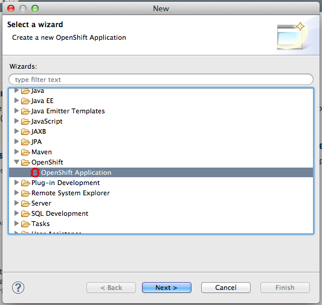Click the disabled Finish button
Viewport: 322px width, 305px height.
coord(285,288)
